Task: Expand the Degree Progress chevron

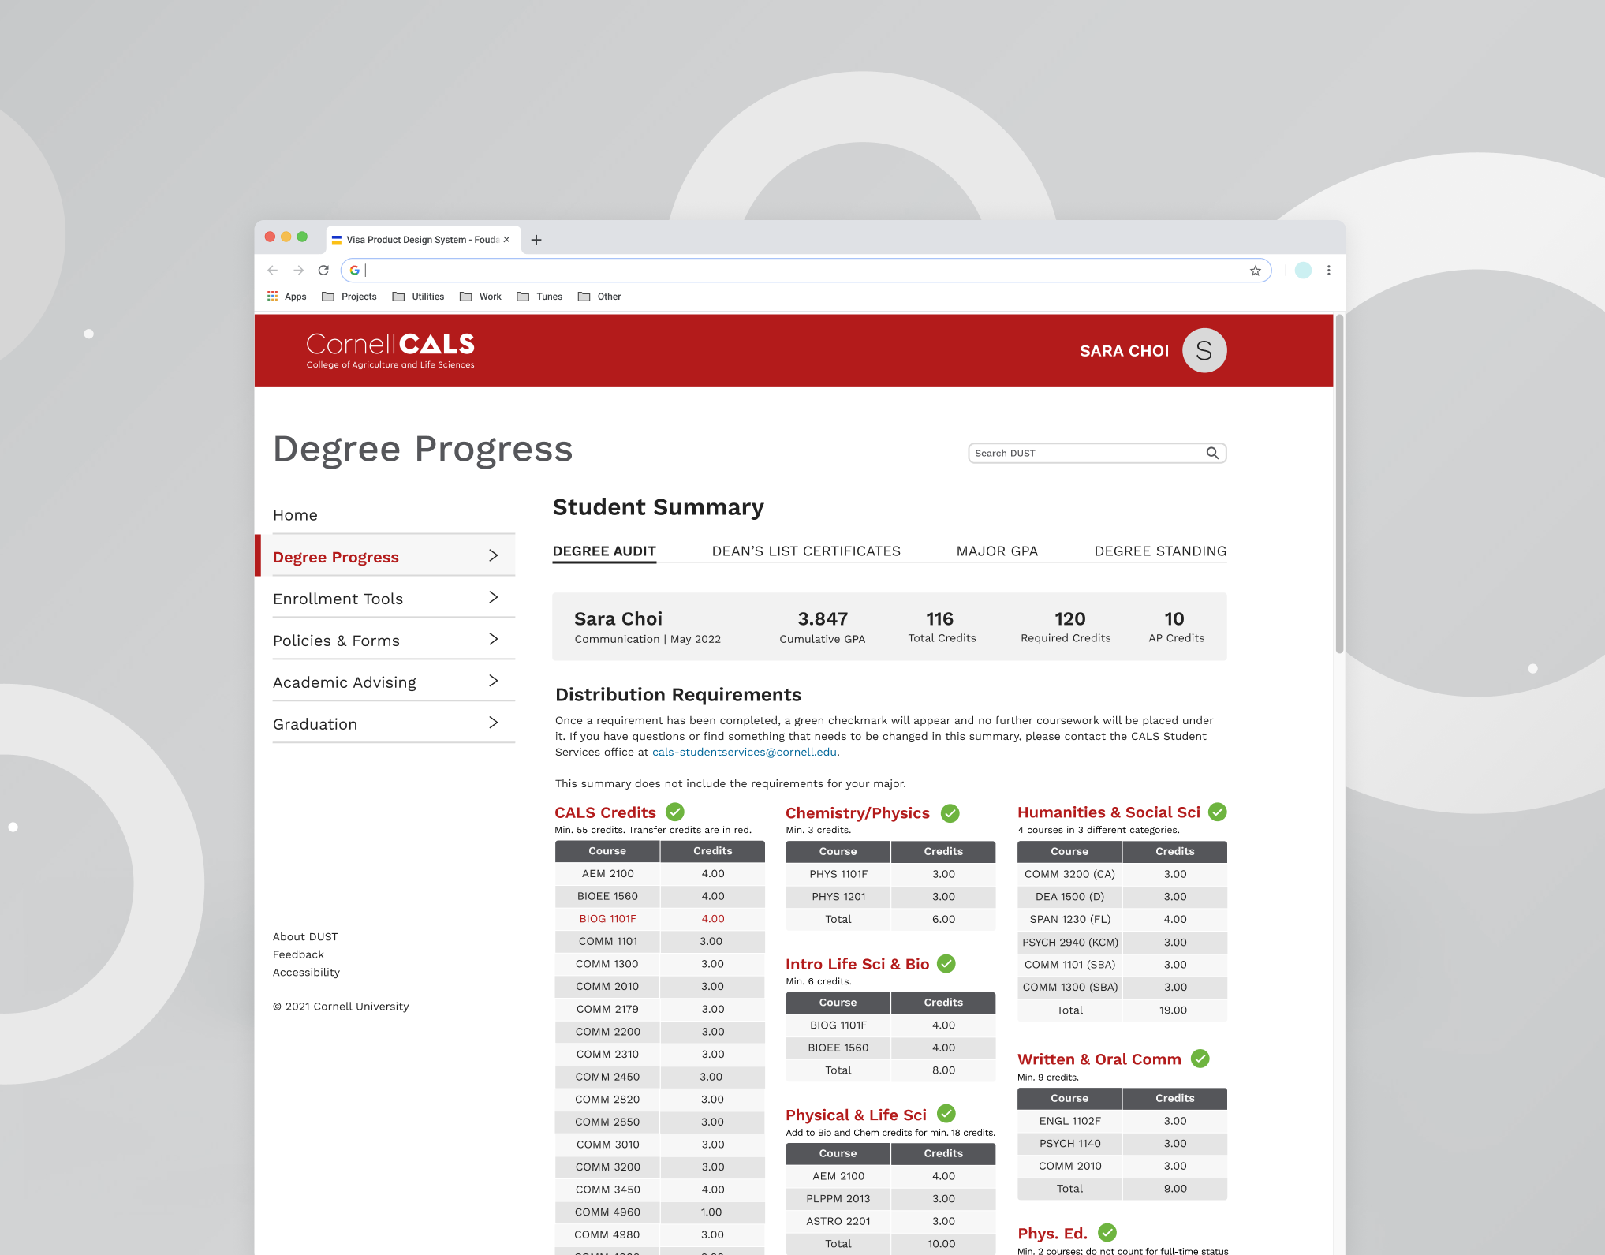Action: click(x=494, y=555)
